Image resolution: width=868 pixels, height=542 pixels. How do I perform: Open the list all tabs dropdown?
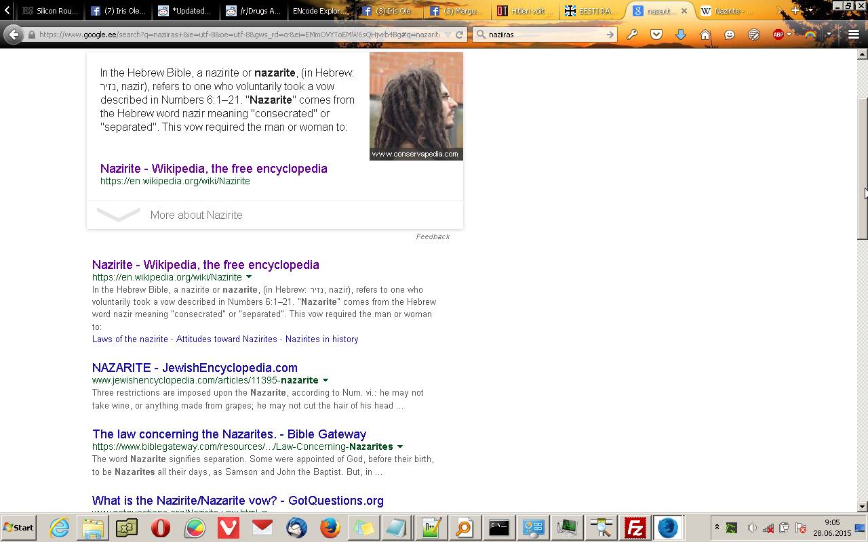810,11
